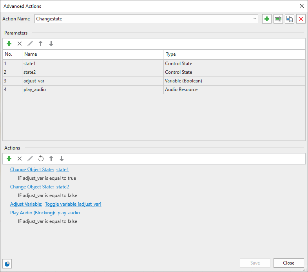Click the Variable (Boolean) type cell

pyautogui.click(x=234, y=81)
